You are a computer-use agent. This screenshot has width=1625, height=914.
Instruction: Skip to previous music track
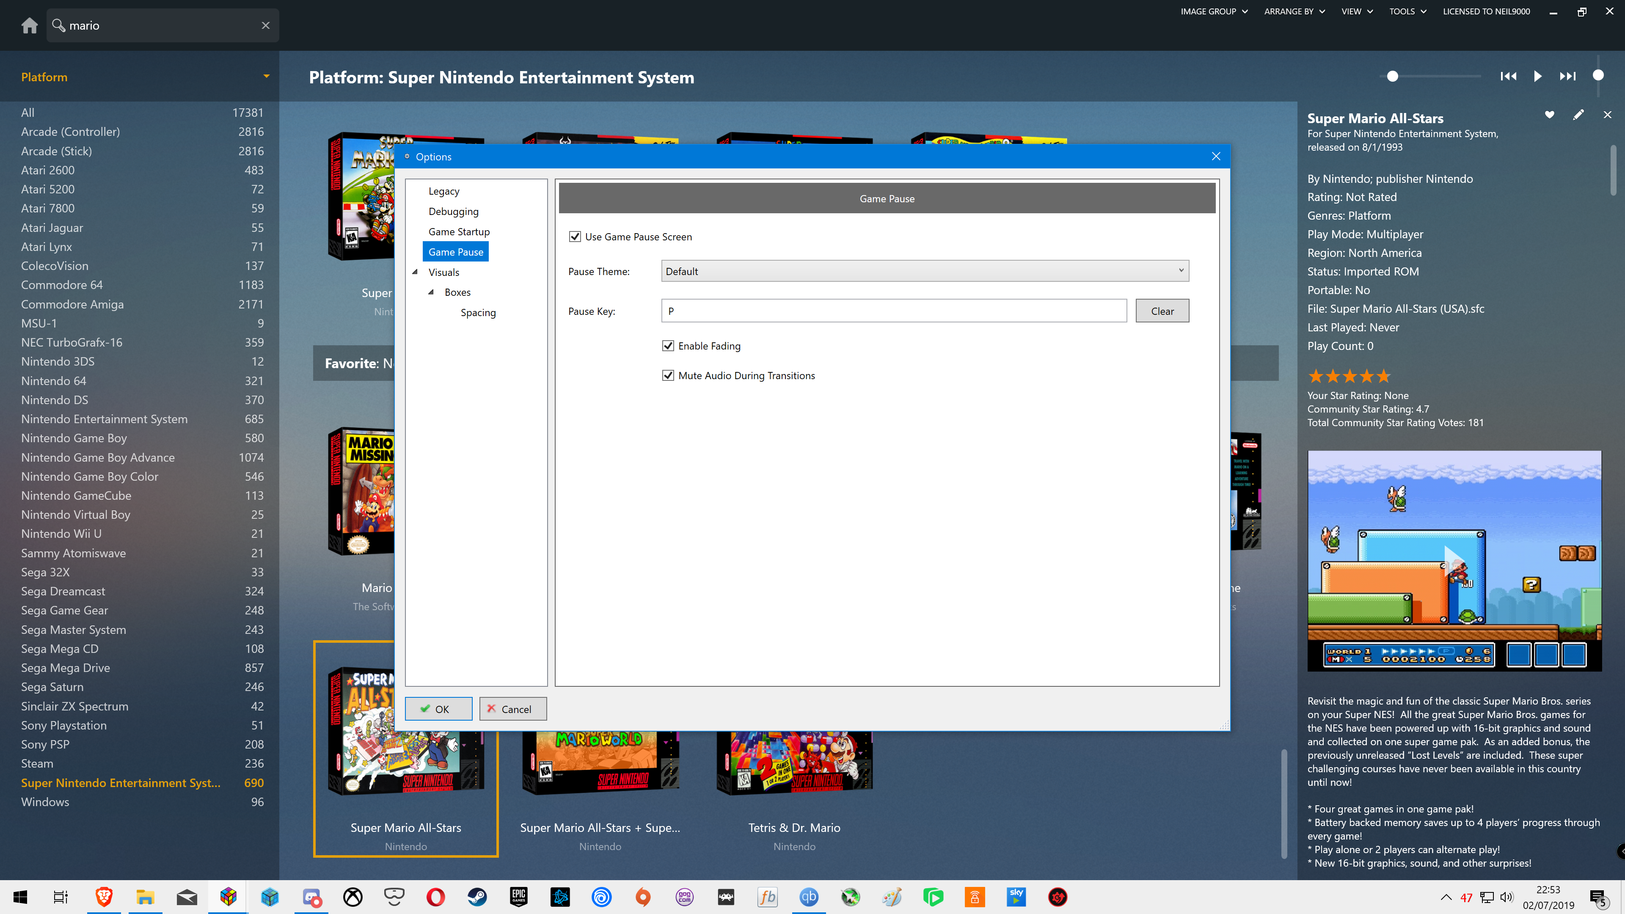pyautogui.click(x=1508, y=76)
